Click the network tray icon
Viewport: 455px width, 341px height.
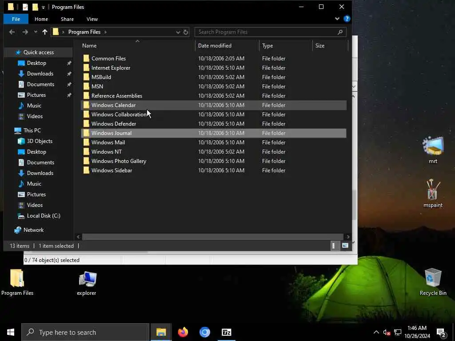click(x=398, y=332)
